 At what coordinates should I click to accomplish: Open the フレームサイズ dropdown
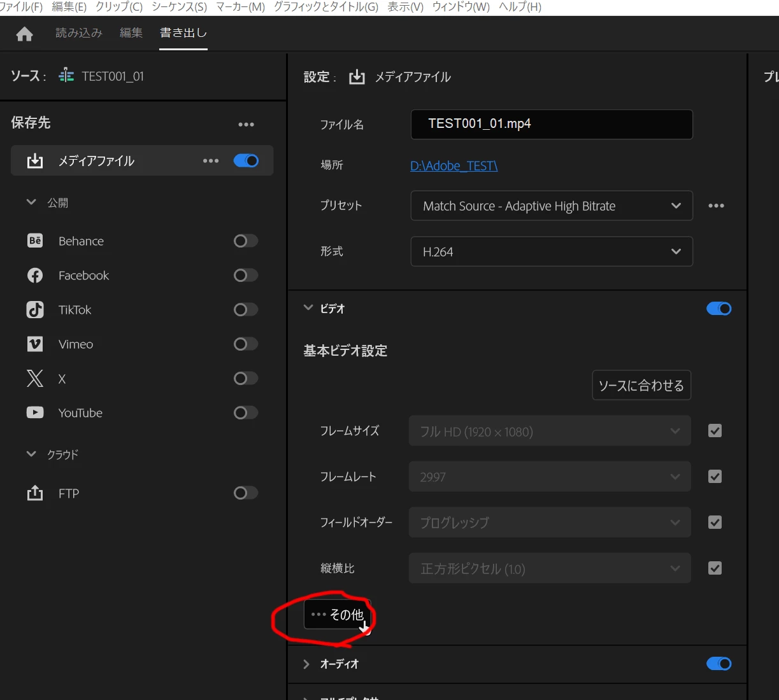click(x=550, y=431)
